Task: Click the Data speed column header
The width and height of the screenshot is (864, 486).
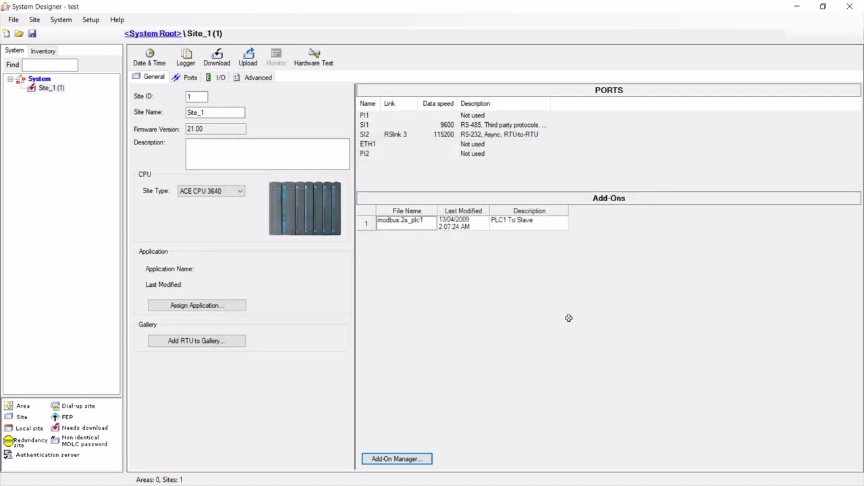Action: pos(438,104)
